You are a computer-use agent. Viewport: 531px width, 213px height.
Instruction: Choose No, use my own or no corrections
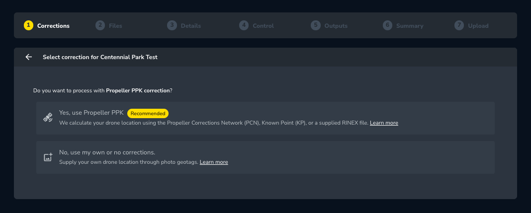click(x=265, y=157)
